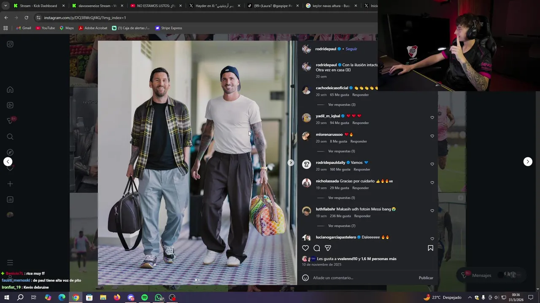Open Stripe Express bookmark
The height and width of the screenshot is (303, 540).
(x=168, y=28)
